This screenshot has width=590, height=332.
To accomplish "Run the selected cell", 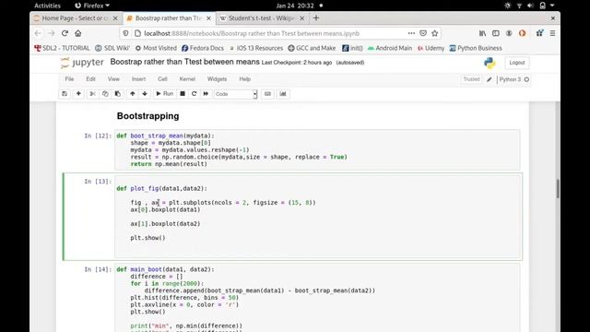I will (164, 94).
